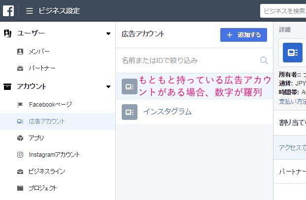306x200 pixels.
Task: Collapse the アカウント section arrow
Action: coord(108,86)
